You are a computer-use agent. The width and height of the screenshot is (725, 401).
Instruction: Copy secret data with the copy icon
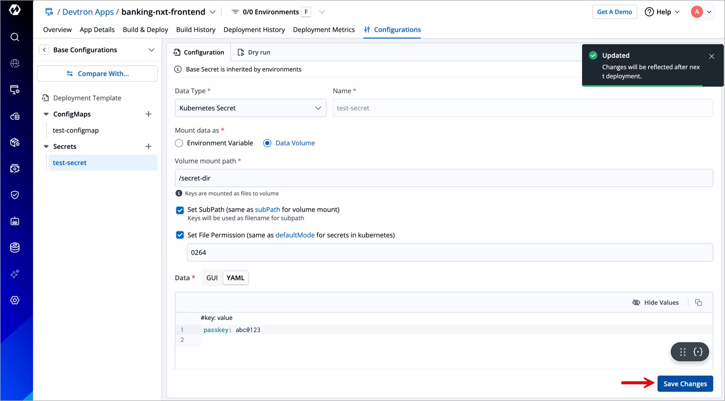coord(699,302)
